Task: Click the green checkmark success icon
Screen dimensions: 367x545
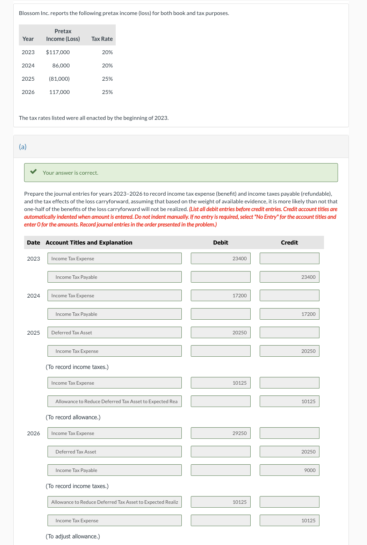Action: 34,172
